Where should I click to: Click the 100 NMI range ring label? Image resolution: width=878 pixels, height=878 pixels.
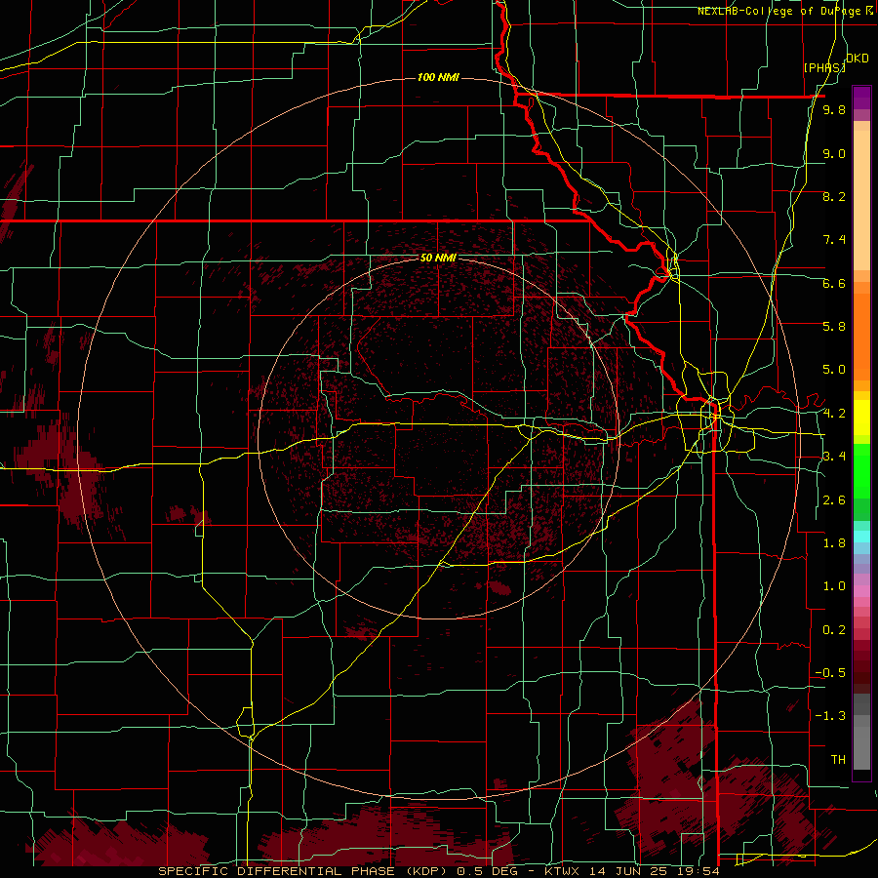click(438, 77)
